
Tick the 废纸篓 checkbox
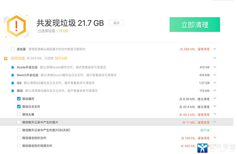click(x=13, y=49)
